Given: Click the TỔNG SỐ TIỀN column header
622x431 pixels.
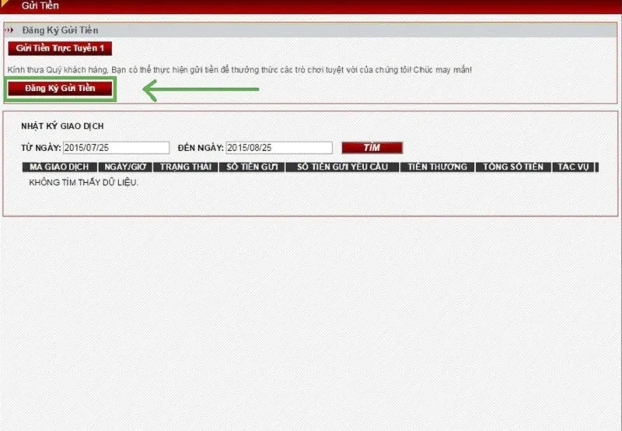Looking at the screenshot, I should click(512, 166).
